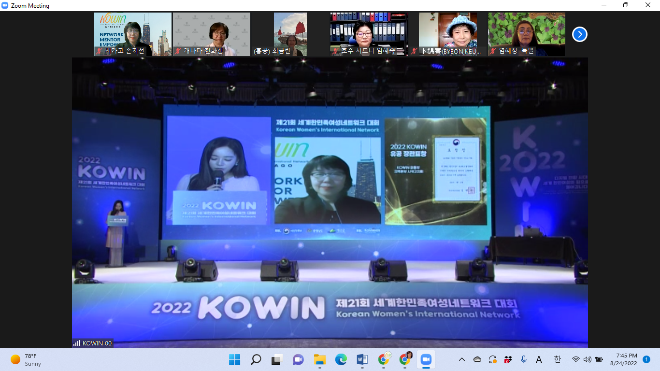This screenshot has width=660, height=371.
Task: Click the microphone icon in the system tray
Action: pyautogui.click(x=523, y=359)
